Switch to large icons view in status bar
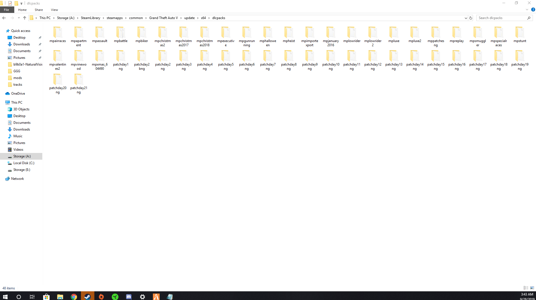The image size is (536, 300). click(x=532, y=288)
